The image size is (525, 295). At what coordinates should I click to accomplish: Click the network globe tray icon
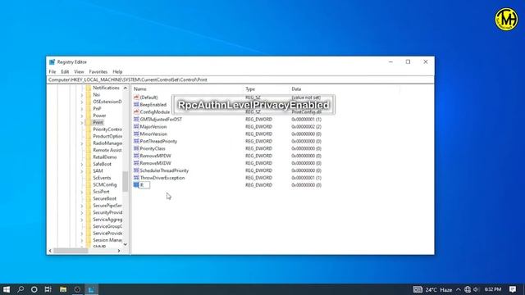pos(468,289)
